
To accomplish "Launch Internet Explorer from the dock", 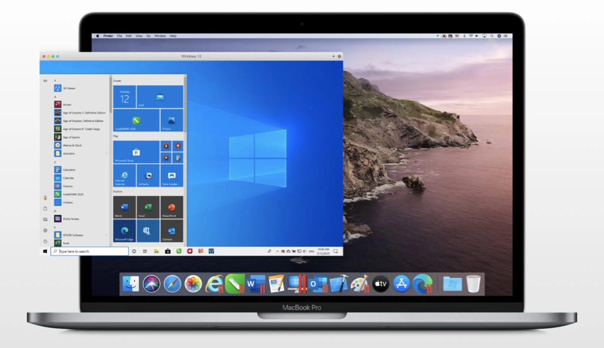I will pos(214,284).
